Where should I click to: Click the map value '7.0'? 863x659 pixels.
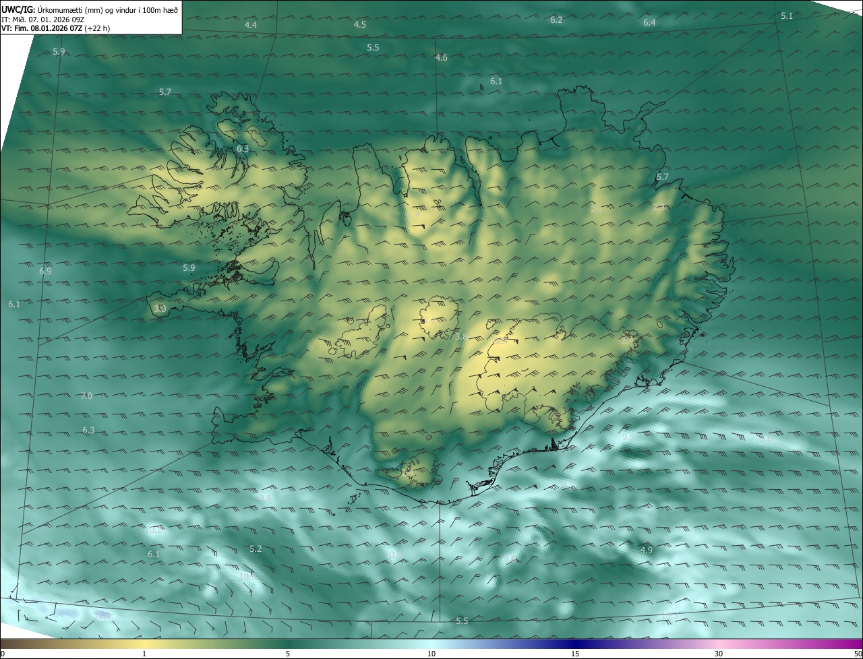[86, 396]
